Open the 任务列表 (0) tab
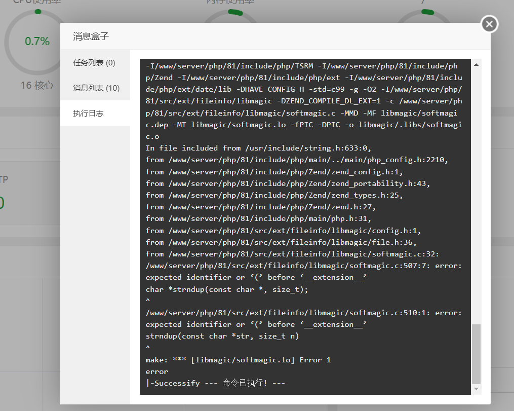Screen dimensions: 514x411 (x=95, y=63)
